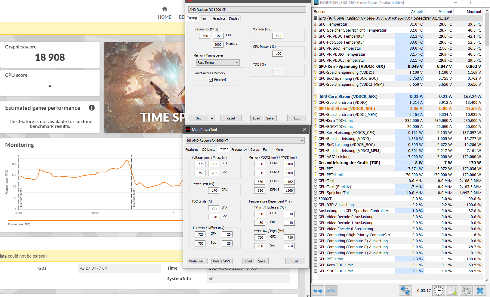The height and width of the screenshot is (297, 490).
Task: Click the Reset button
Action: pos(231,118)
